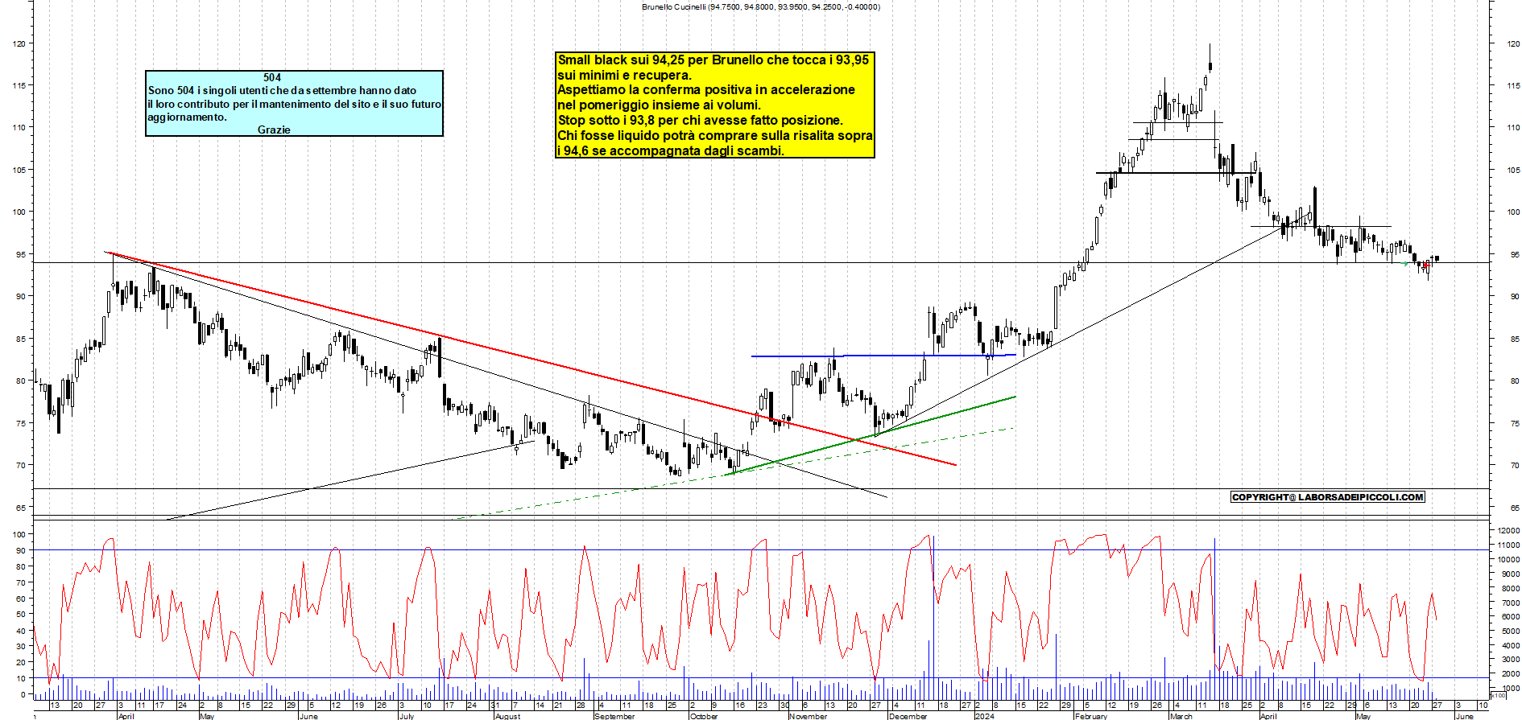Click the 'November' month label
The image size is (1522, 720).
pos(808,716)
